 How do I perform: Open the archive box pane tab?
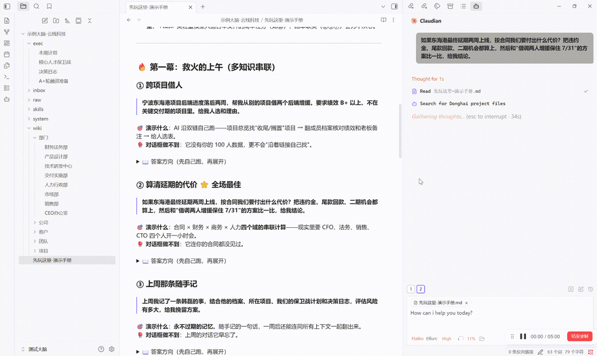click(450, 7)
